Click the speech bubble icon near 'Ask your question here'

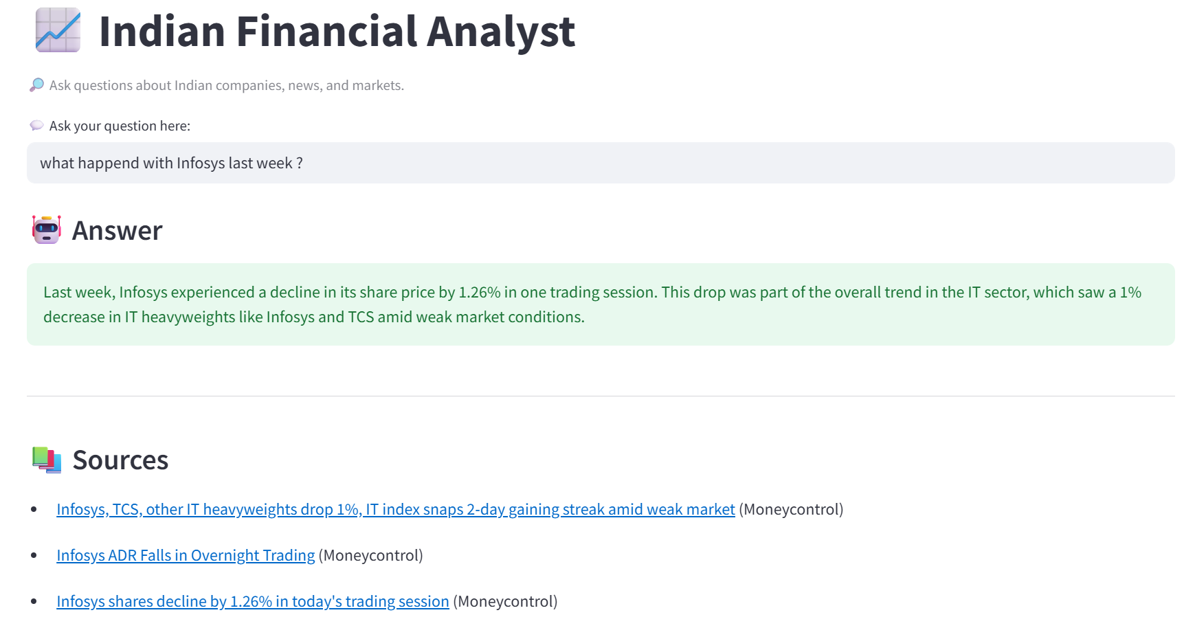[x=36, y=125]
